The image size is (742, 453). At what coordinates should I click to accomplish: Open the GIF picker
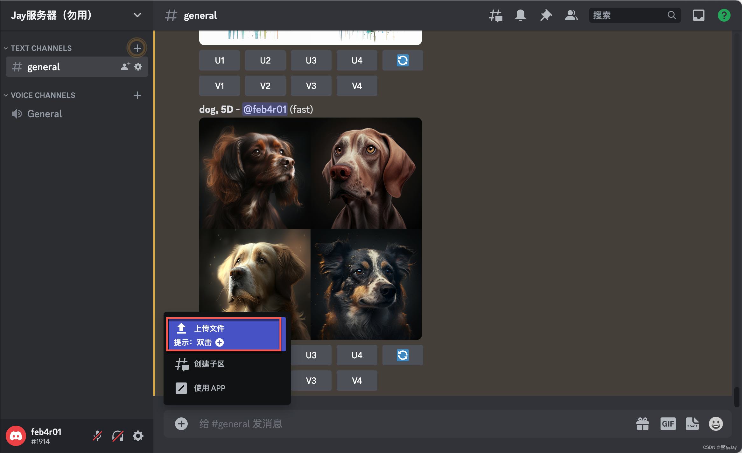click(x=668, y=423)
